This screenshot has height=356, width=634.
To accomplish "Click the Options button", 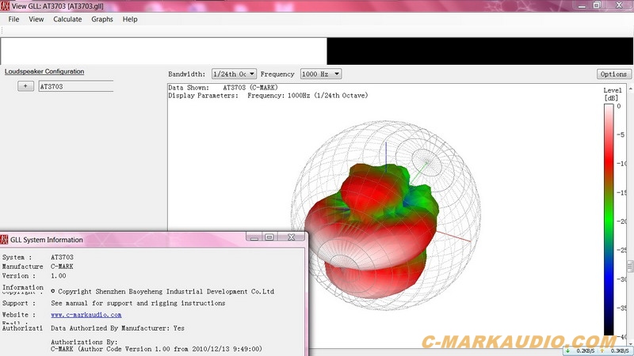I will point(613,74).
